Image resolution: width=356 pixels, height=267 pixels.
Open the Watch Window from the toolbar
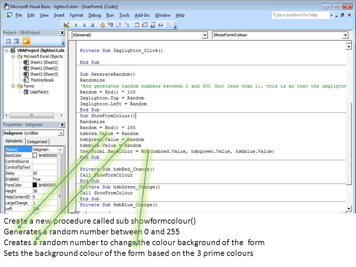click(x=153, y=25)
